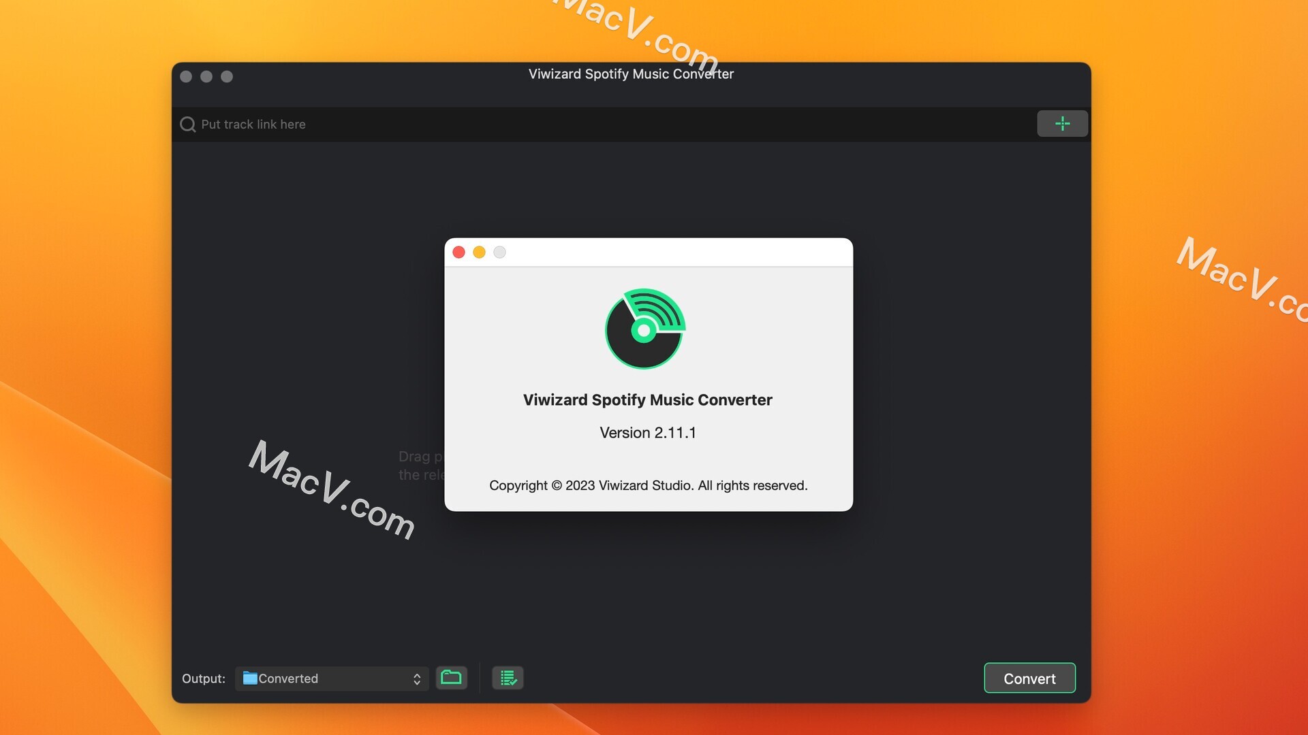Expand the Output folder dropdown
The height and width of the screenshot is (735, 1308).
point(415,679)
